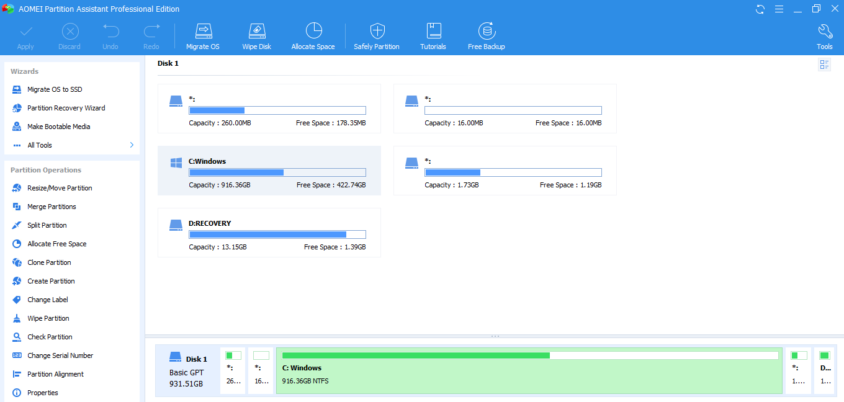The width and height of the screenshot is (844, 402).
Task: Click Make Bootable Media
Action: tap(58, 127)
